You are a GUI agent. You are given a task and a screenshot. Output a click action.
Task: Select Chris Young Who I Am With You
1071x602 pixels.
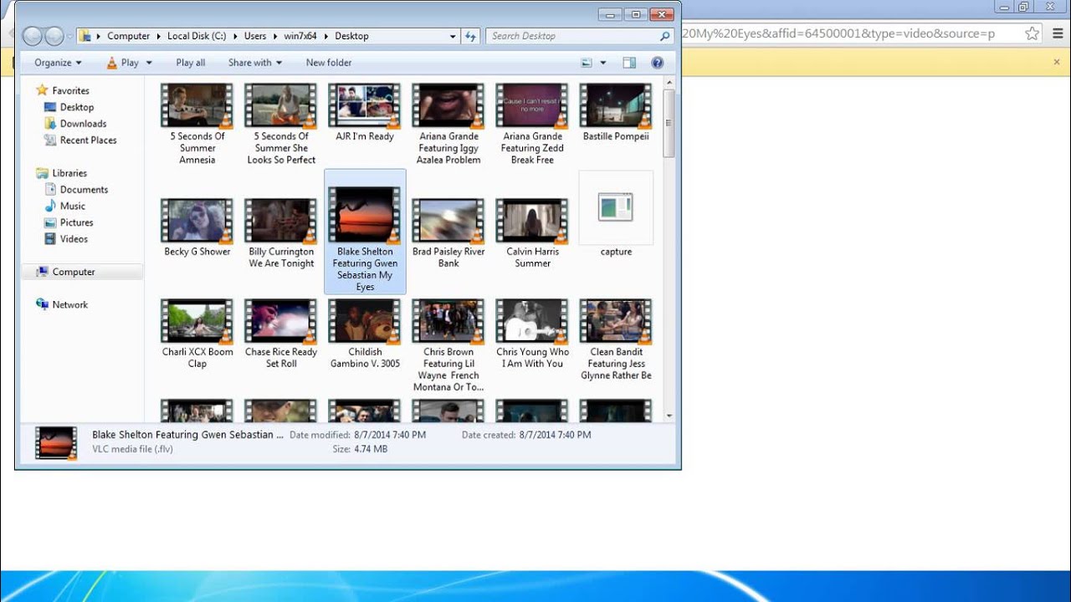coord(532,334)
